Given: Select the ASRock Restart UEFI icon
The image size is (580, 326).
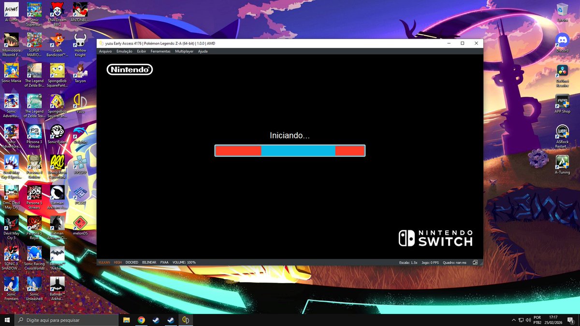Looking at the screenshot, I should point(562,136).
